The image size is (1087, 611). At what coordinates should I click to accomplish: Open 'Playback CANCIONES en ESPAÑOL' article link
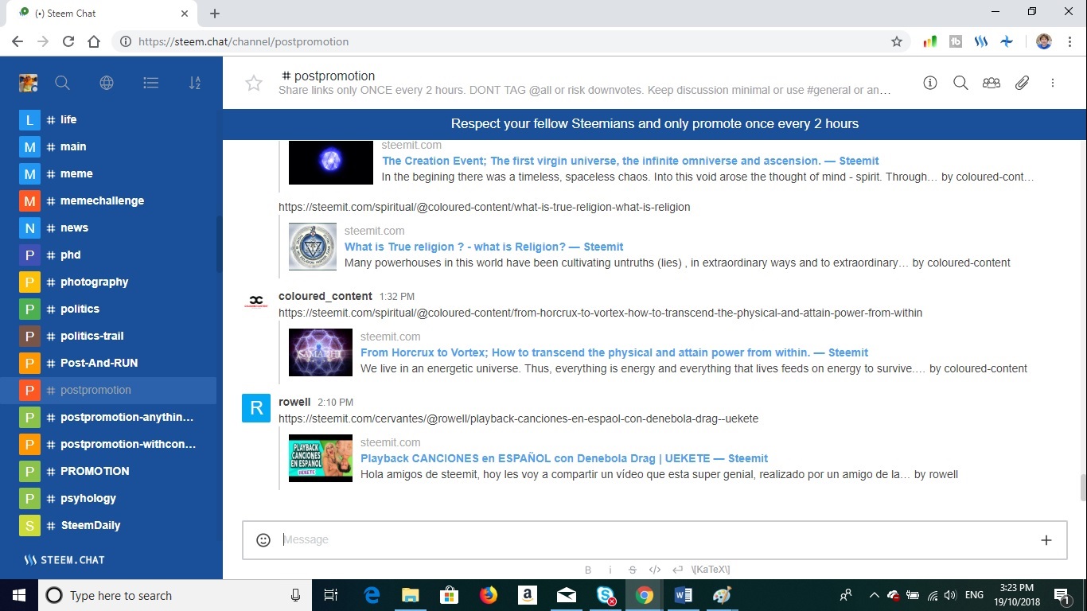pos(564,458)
